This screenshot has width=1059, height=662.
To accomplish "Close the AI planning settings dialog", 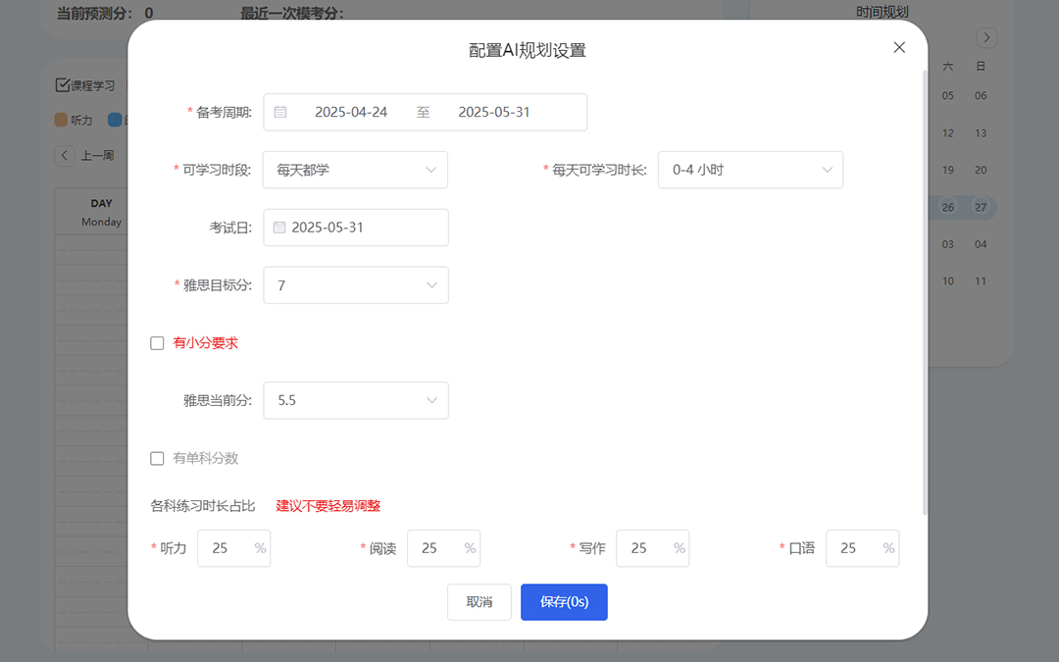I will coord(899,47).
